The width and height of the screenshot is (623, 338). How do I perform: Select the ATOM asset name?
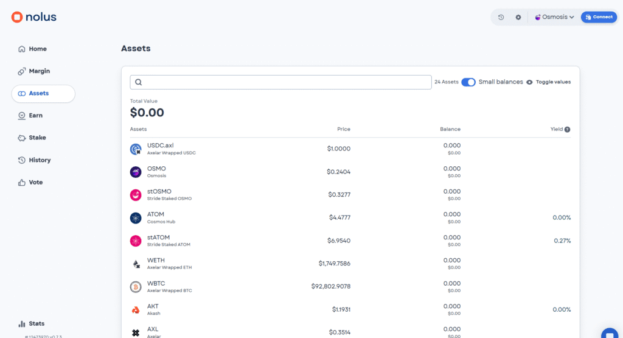[155, 214]
